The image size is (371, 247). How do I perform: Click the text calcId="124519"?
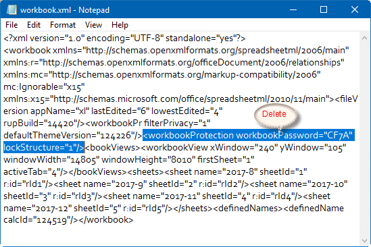(x=37, y=220)
